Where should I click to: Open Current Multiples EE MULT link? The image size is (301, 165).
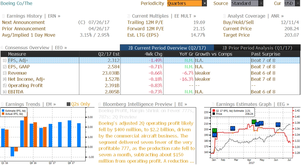[x=162, y=16]
